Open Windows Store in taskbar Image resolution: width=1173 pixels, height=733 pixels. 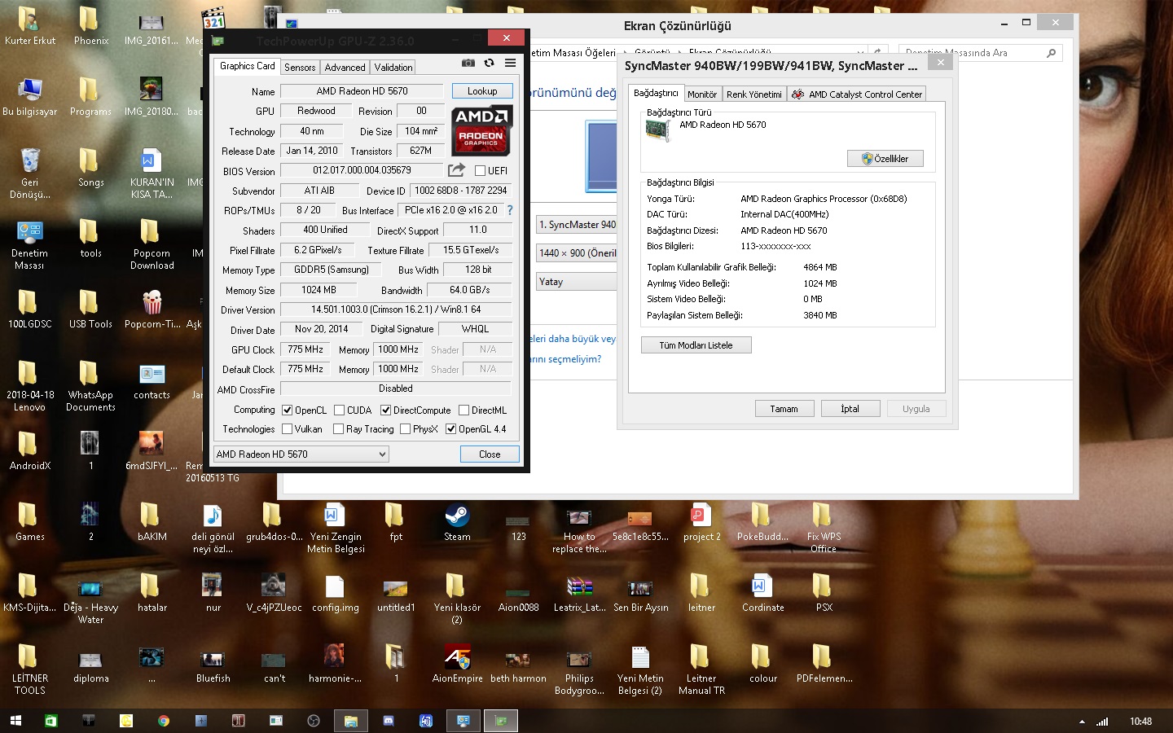pos(51,721)
